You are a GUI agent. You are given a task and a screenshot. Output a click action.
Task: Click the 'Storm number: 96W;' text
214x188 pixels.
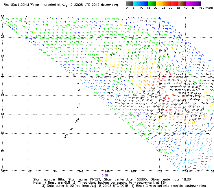pos(49,179)
